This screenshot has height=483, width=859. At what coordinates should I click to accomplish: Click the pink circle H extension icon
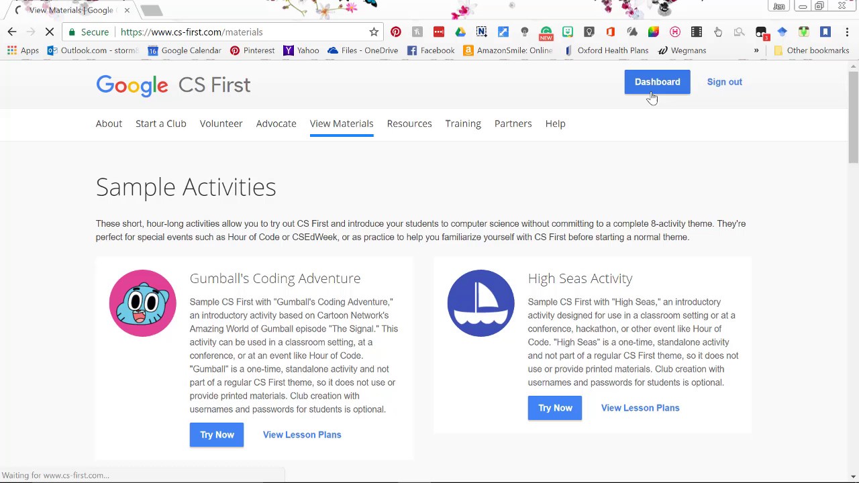pyautogui.click(x=675, y=32)
